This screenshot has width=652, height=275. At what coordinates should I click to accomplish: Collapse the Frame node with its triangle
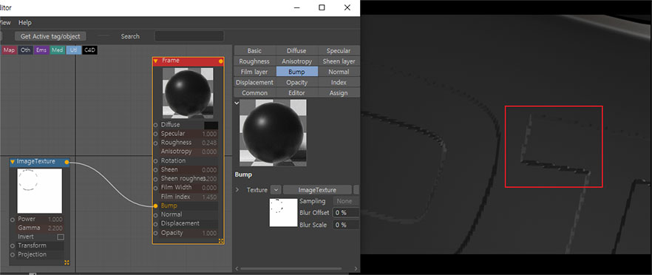(x=155, y=61)
